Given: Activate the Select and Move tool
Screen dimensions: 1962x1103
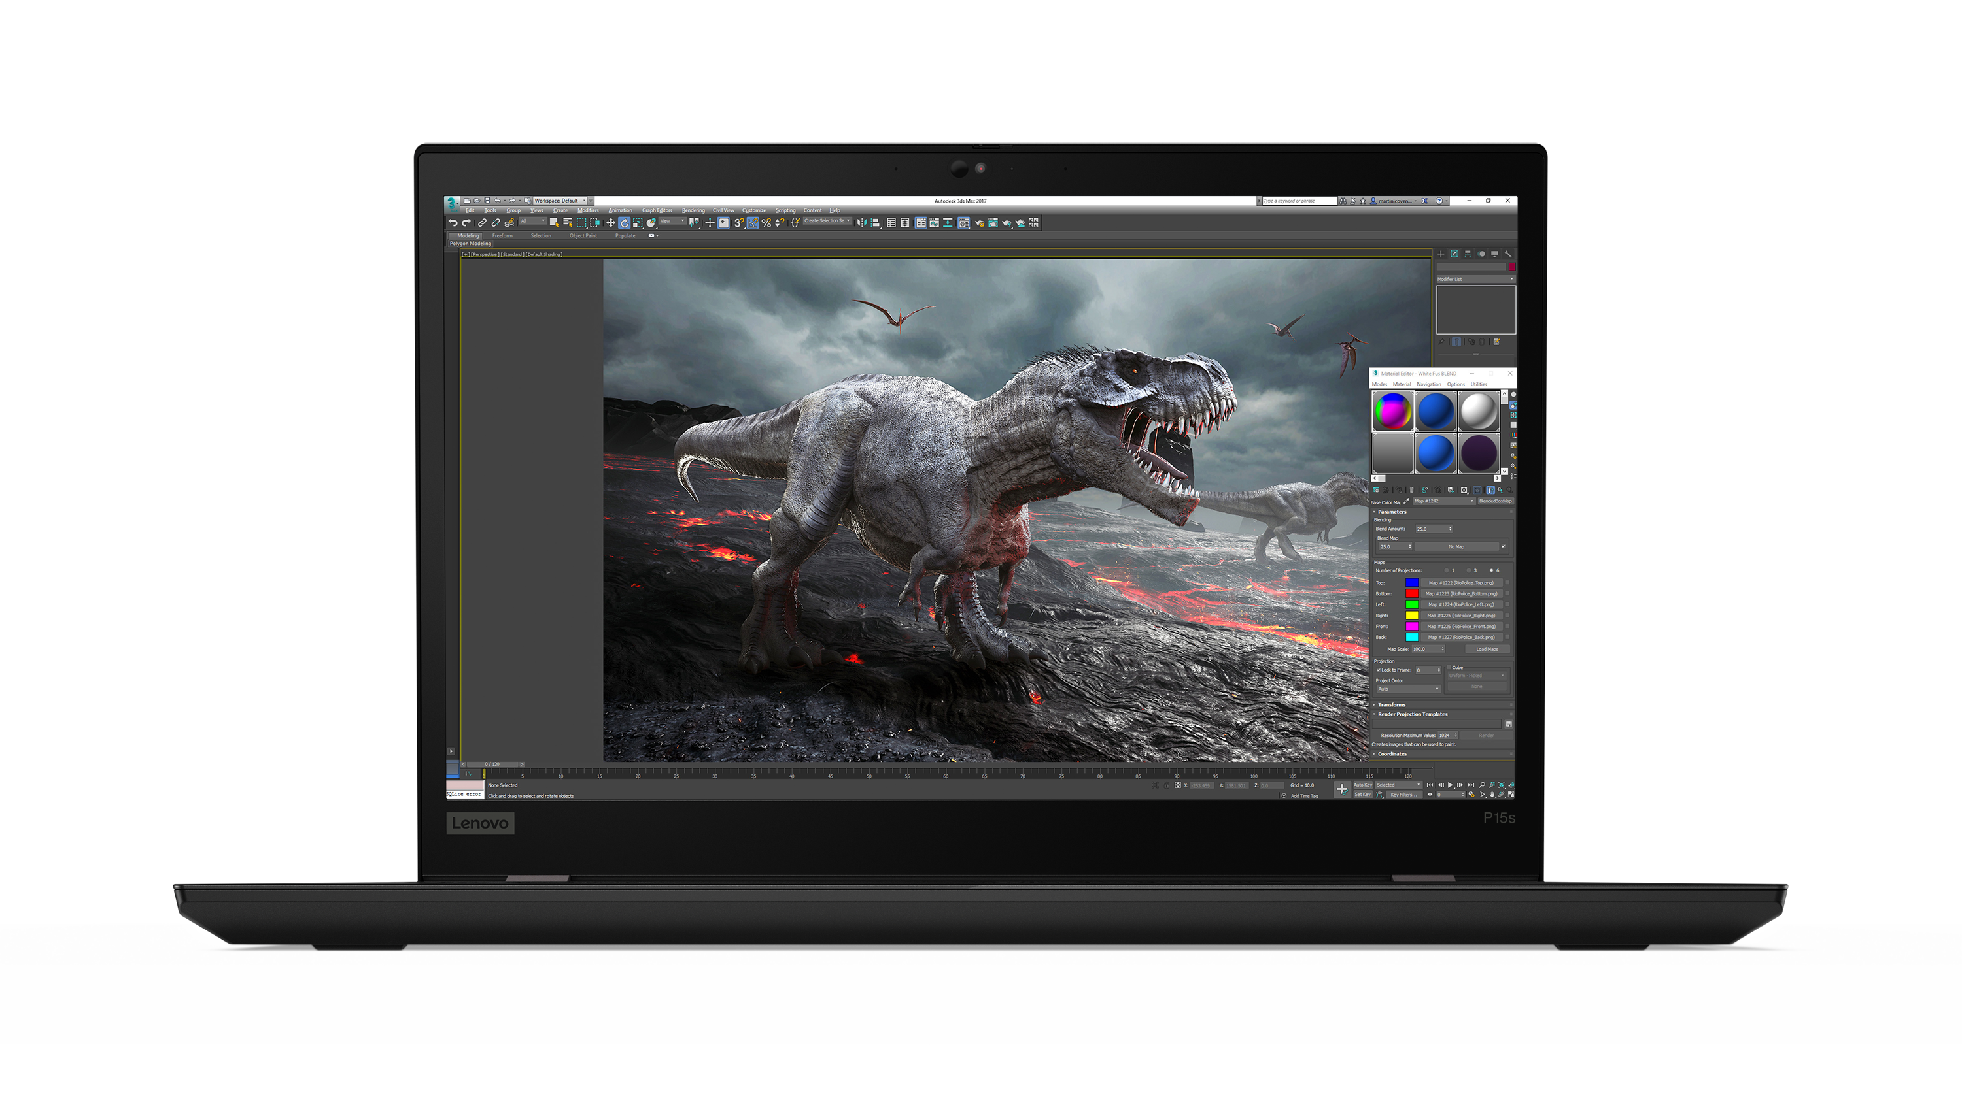Looking at the screenshot, I should tap(611, 223).
